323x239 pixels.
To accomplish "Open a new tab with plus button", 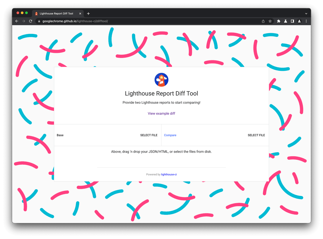I will 88,13.
